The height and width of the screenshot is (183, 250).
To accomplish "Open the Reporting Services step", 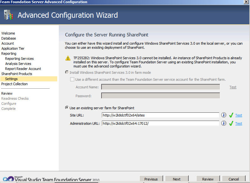I will (x=19, y=59).
